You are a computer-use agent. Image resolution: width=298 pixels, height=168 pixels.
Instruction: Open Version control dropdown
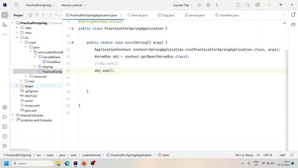point(74,5)
